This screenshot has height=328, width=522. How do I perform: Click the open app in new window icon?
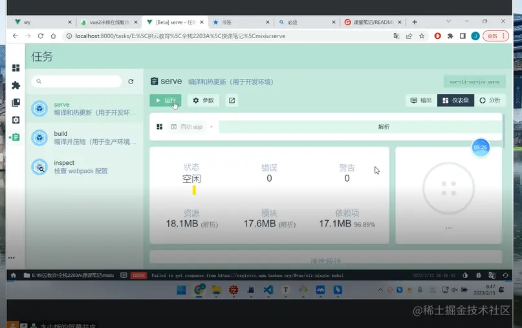232,100
